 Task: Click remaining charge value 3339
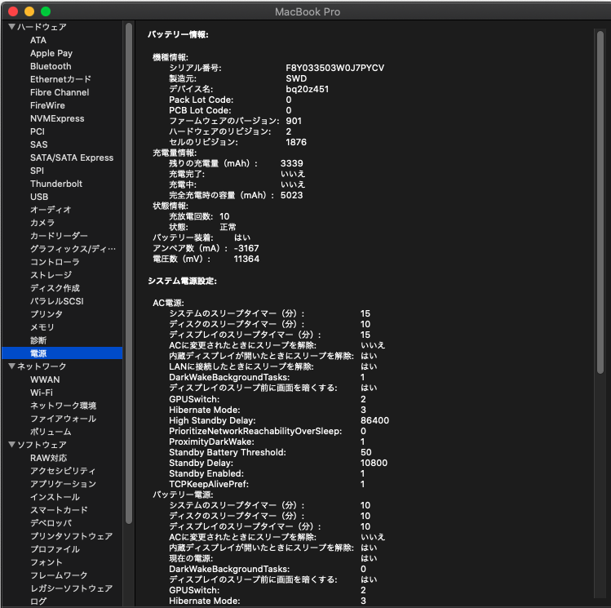tap(291, 163)
